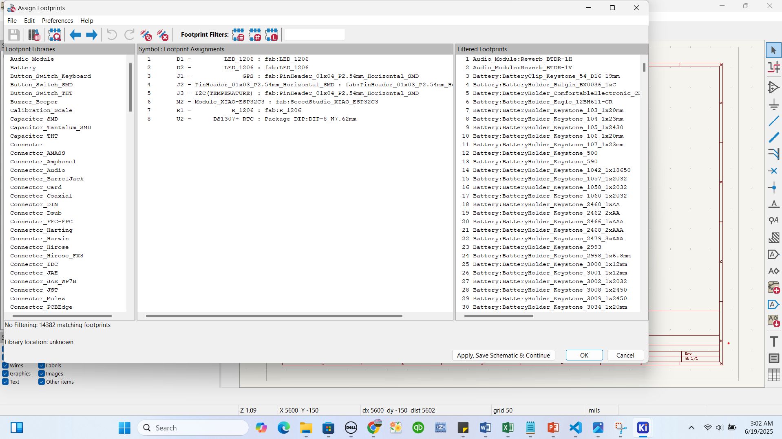Pick the Add Symbol tool in schematic editor
Viewport: 782px width, 439px height.
tap(773, 88)
